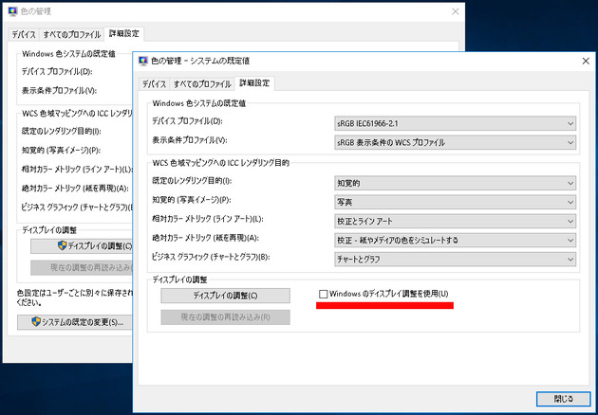Open 既定のレンダリング目的 dropdown showing 知覚的
The height and width of the screenshot is (415, 598).
click(x=455, y=183)
